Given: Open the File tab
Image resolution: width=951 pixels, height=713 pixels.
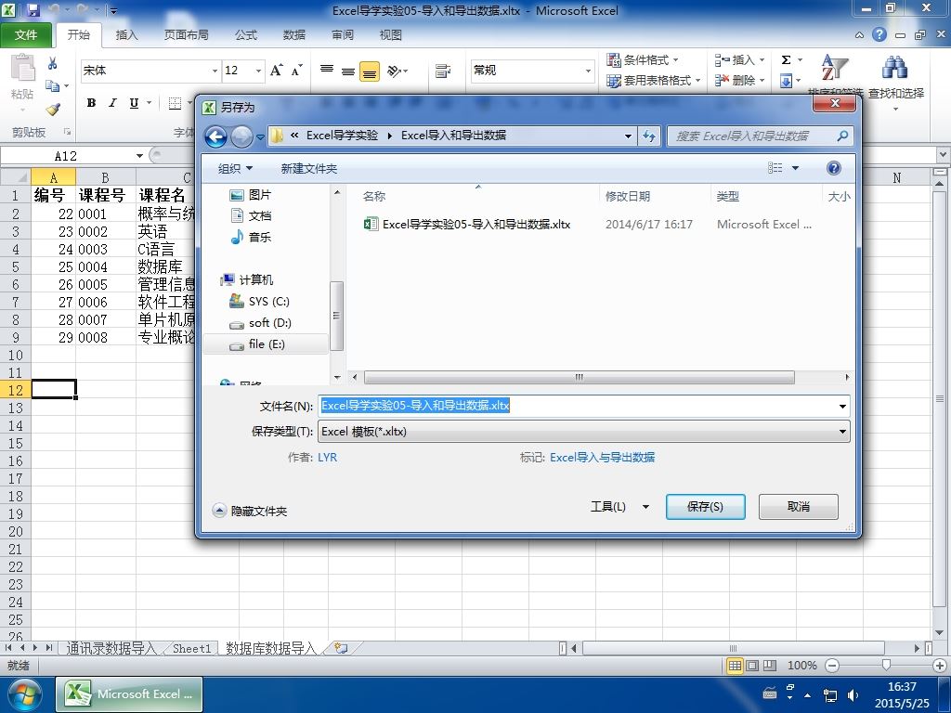Looking at the screenshot, I should tap(26, 35).
